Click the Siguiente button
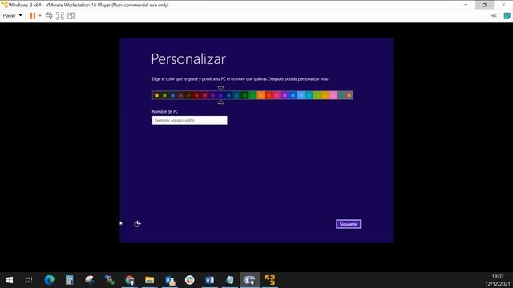Screen dimensions: 513x288 pos(348,224)
